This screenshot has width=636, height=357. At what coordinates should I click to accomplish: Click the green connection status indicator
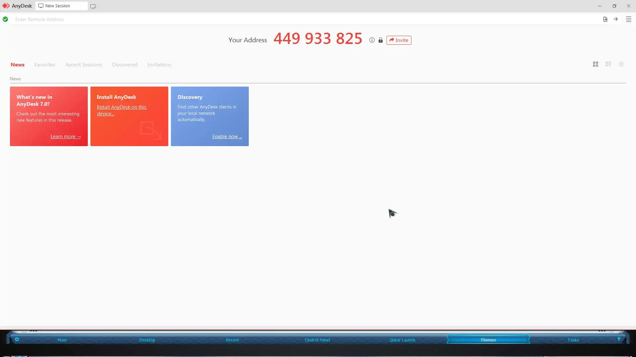[5, 19]
